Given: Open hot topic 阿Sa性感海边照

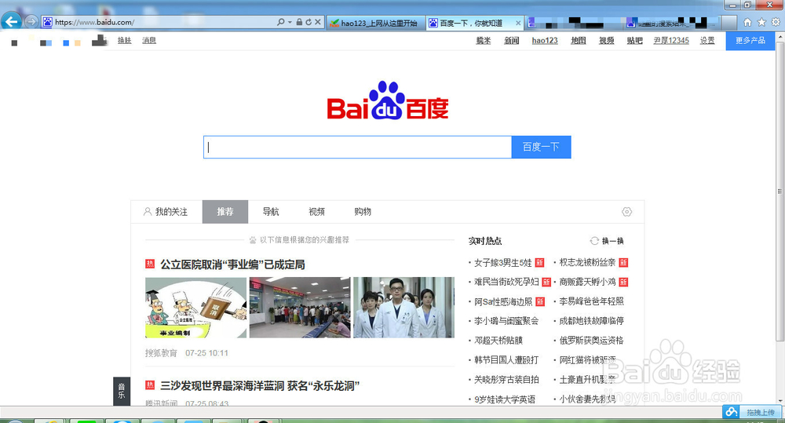Looking at the screenshot, I should point(502,301).
